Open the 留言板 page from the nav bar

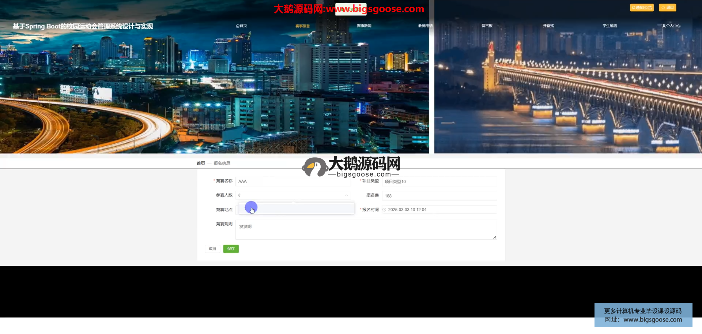point(487,26)
